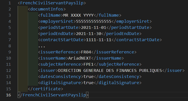Click the opening issuerReference tag

[59, 52]
